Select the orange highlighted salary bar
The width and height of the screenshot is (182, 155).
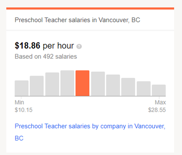click(x=83, y=83)
